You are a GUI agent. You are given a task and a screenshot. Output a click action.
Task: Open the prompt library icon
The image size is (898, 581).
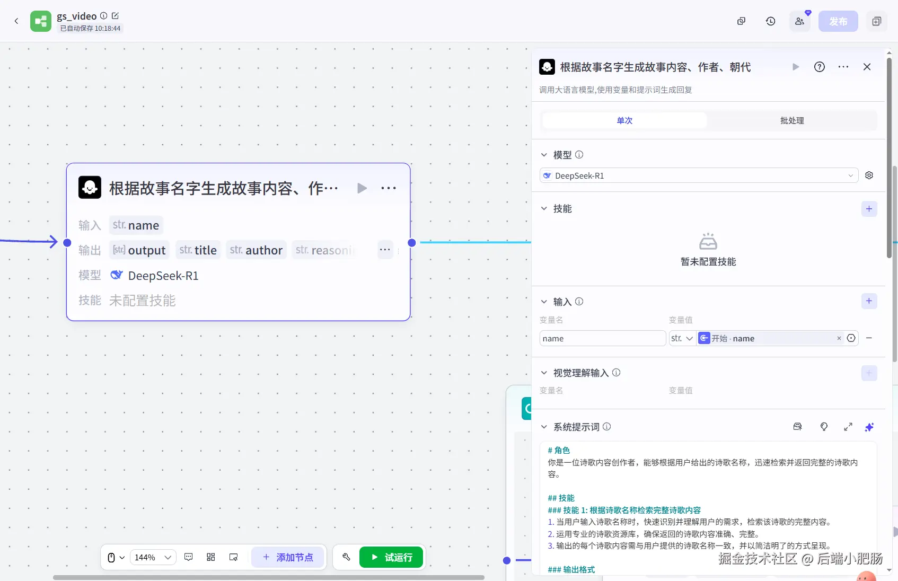point(797,427)
